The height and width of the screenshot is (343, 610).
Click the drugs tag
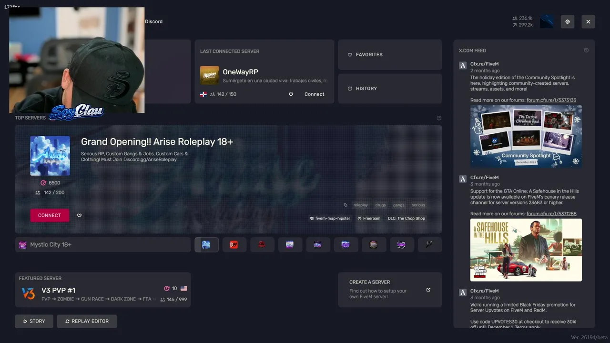point(381,205)
